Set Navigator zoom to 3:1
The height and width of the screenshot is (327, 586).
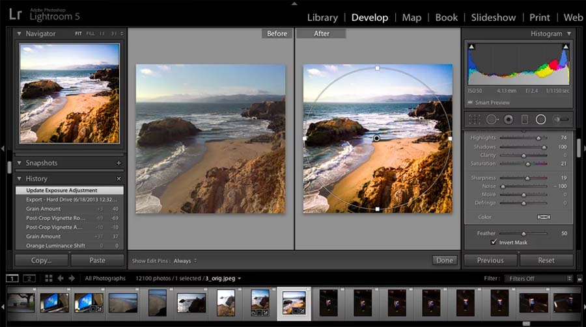(x=113, y=34)
